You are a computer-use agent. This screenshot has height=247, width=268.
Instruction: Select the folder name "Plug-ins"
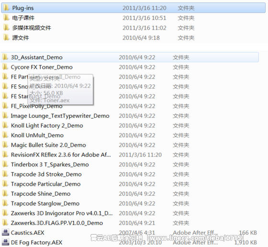point(23,8)
